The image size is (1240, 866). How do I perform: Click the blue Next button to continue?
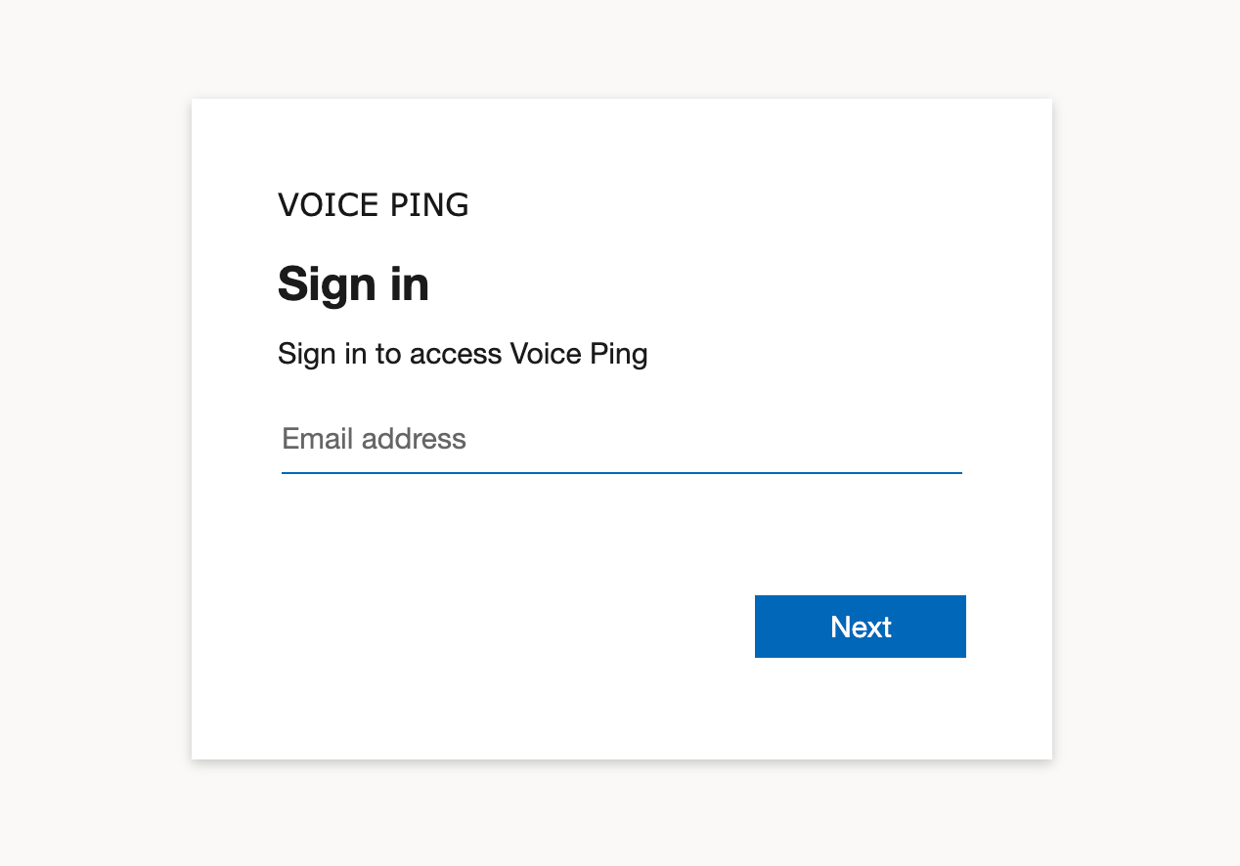(860, 627)
